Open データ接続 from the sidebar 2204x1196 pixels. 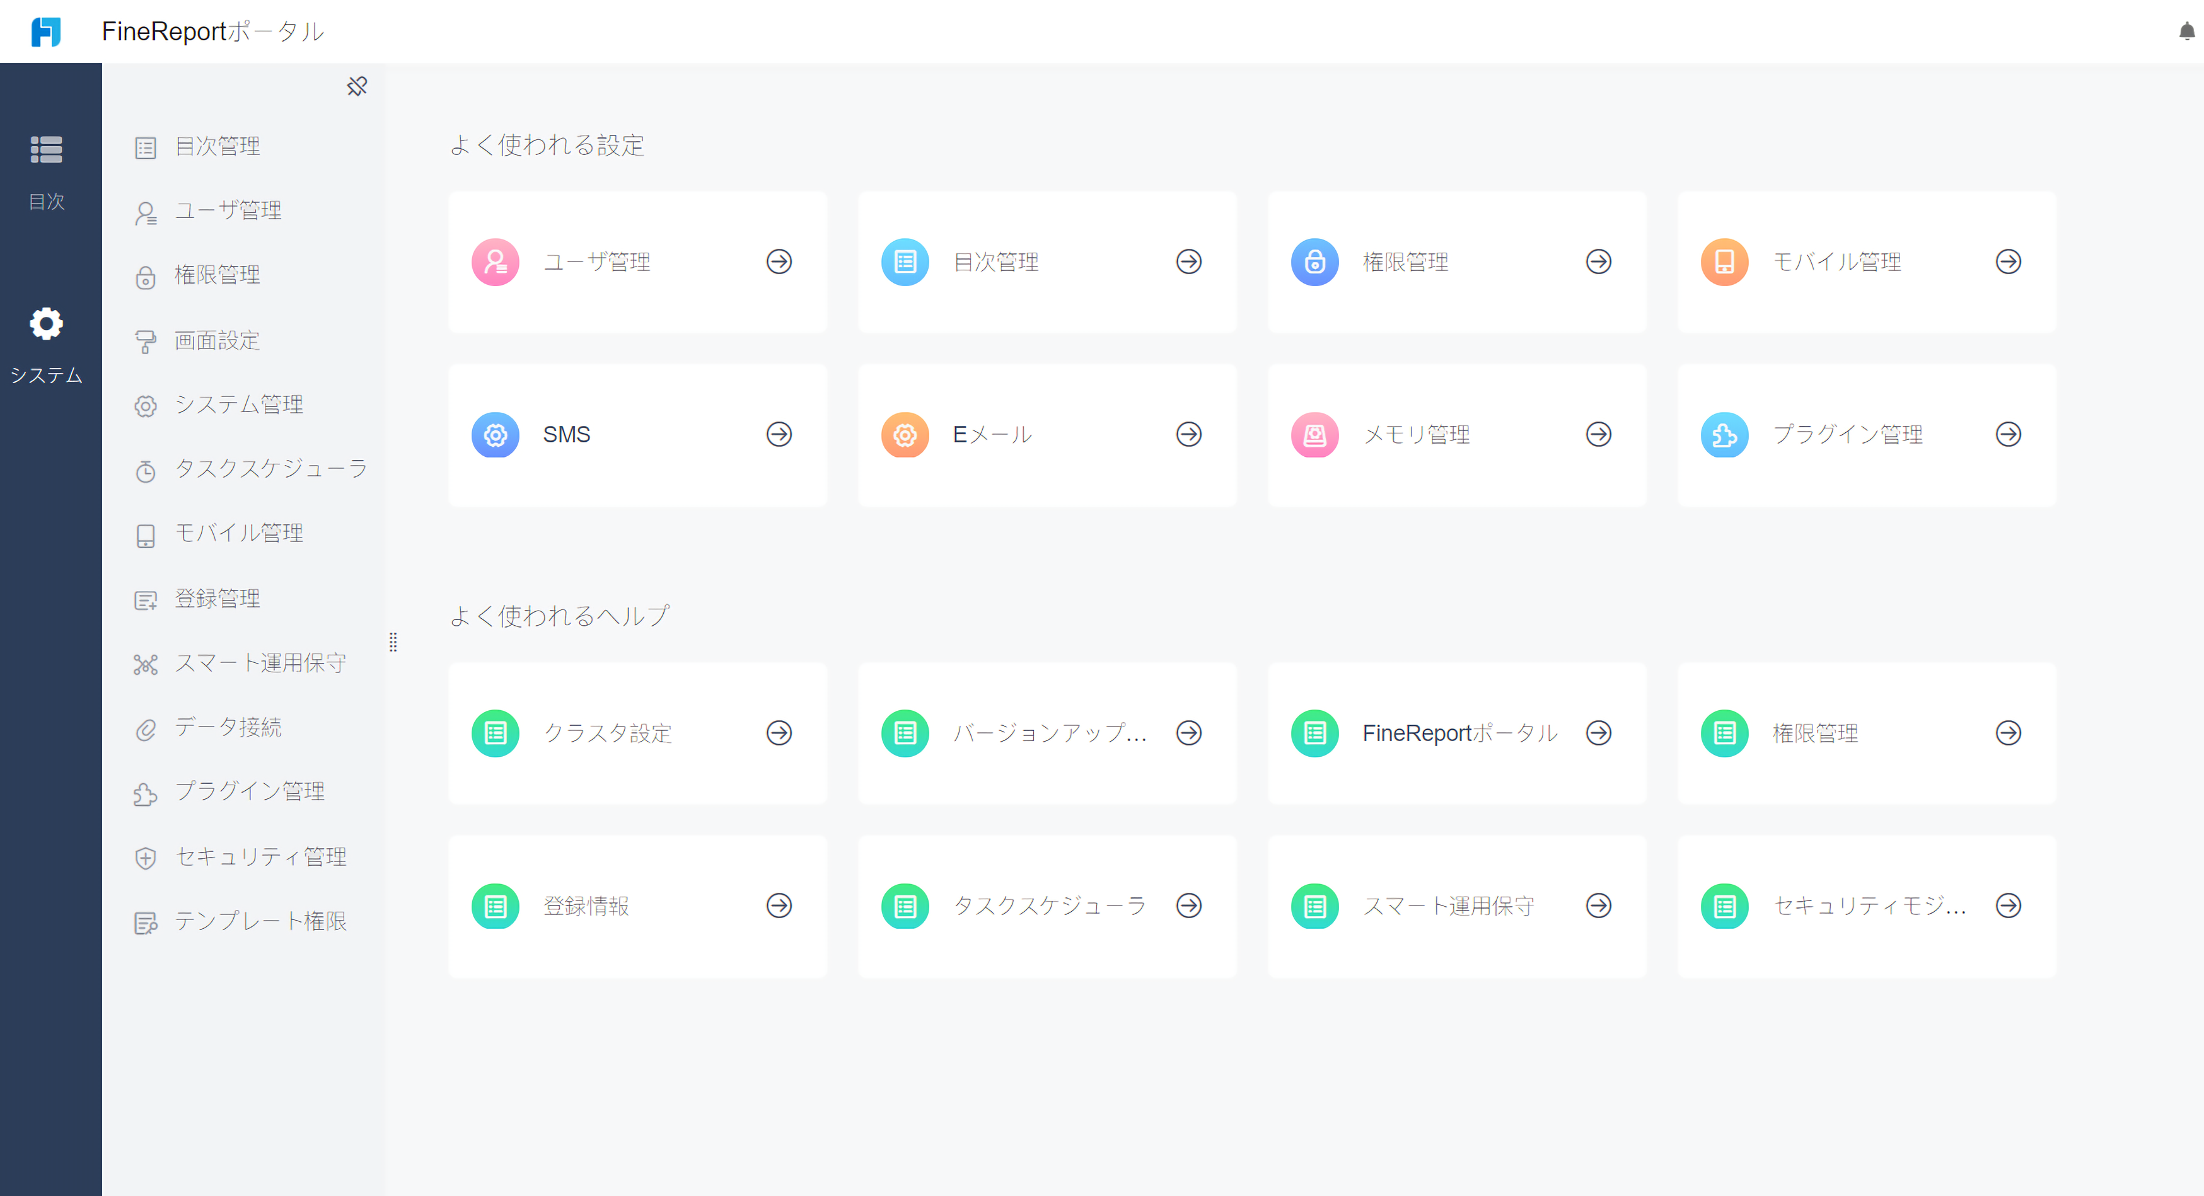pos(228,728)
